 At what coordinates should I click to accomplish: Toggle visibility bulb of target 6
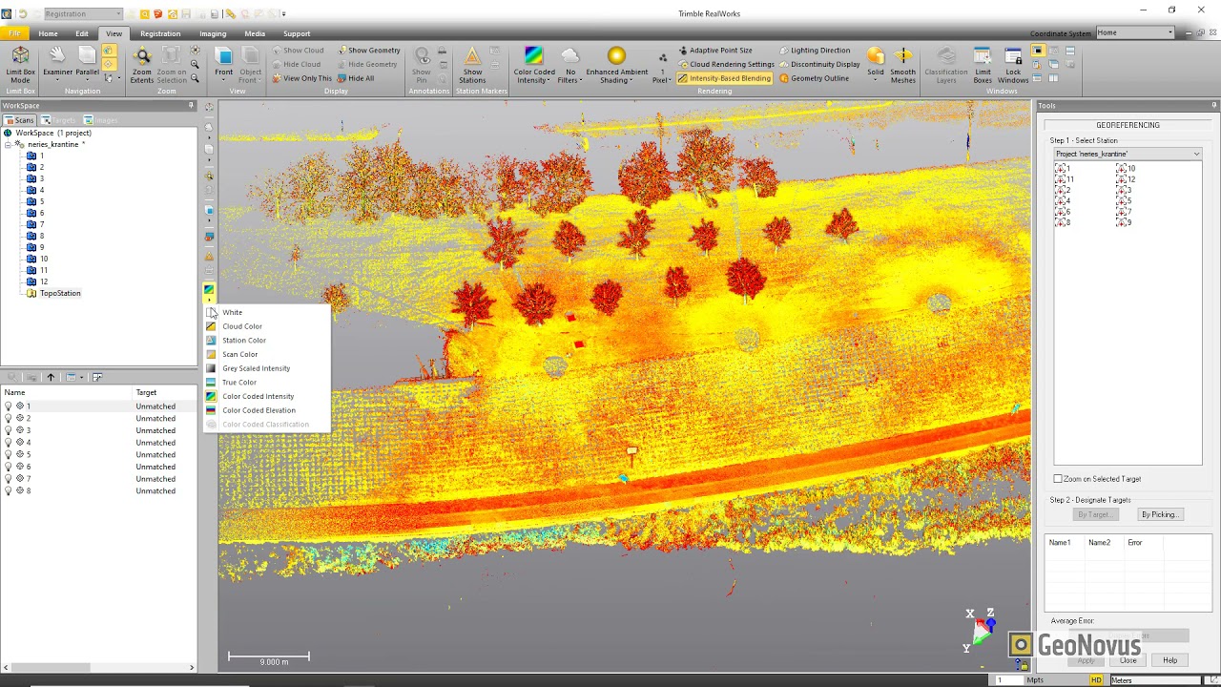(x=9, y=467)
